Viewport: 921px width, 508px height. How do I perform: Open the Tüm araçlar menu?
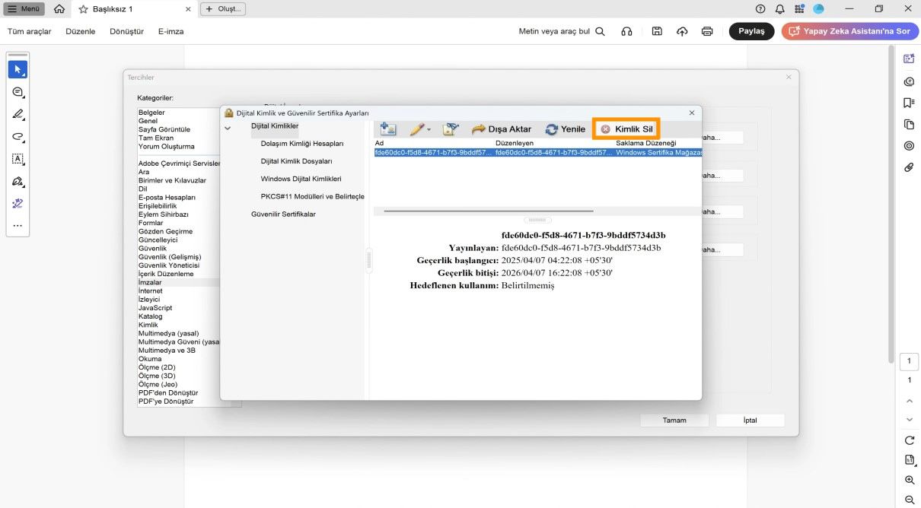pos(30,31)
